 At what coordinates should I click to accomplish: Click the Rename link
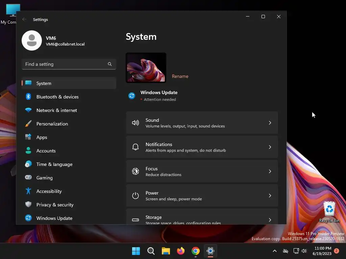(180, 76)
